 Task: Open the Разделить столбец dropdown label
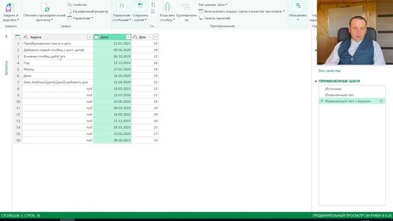pos(167,18)
